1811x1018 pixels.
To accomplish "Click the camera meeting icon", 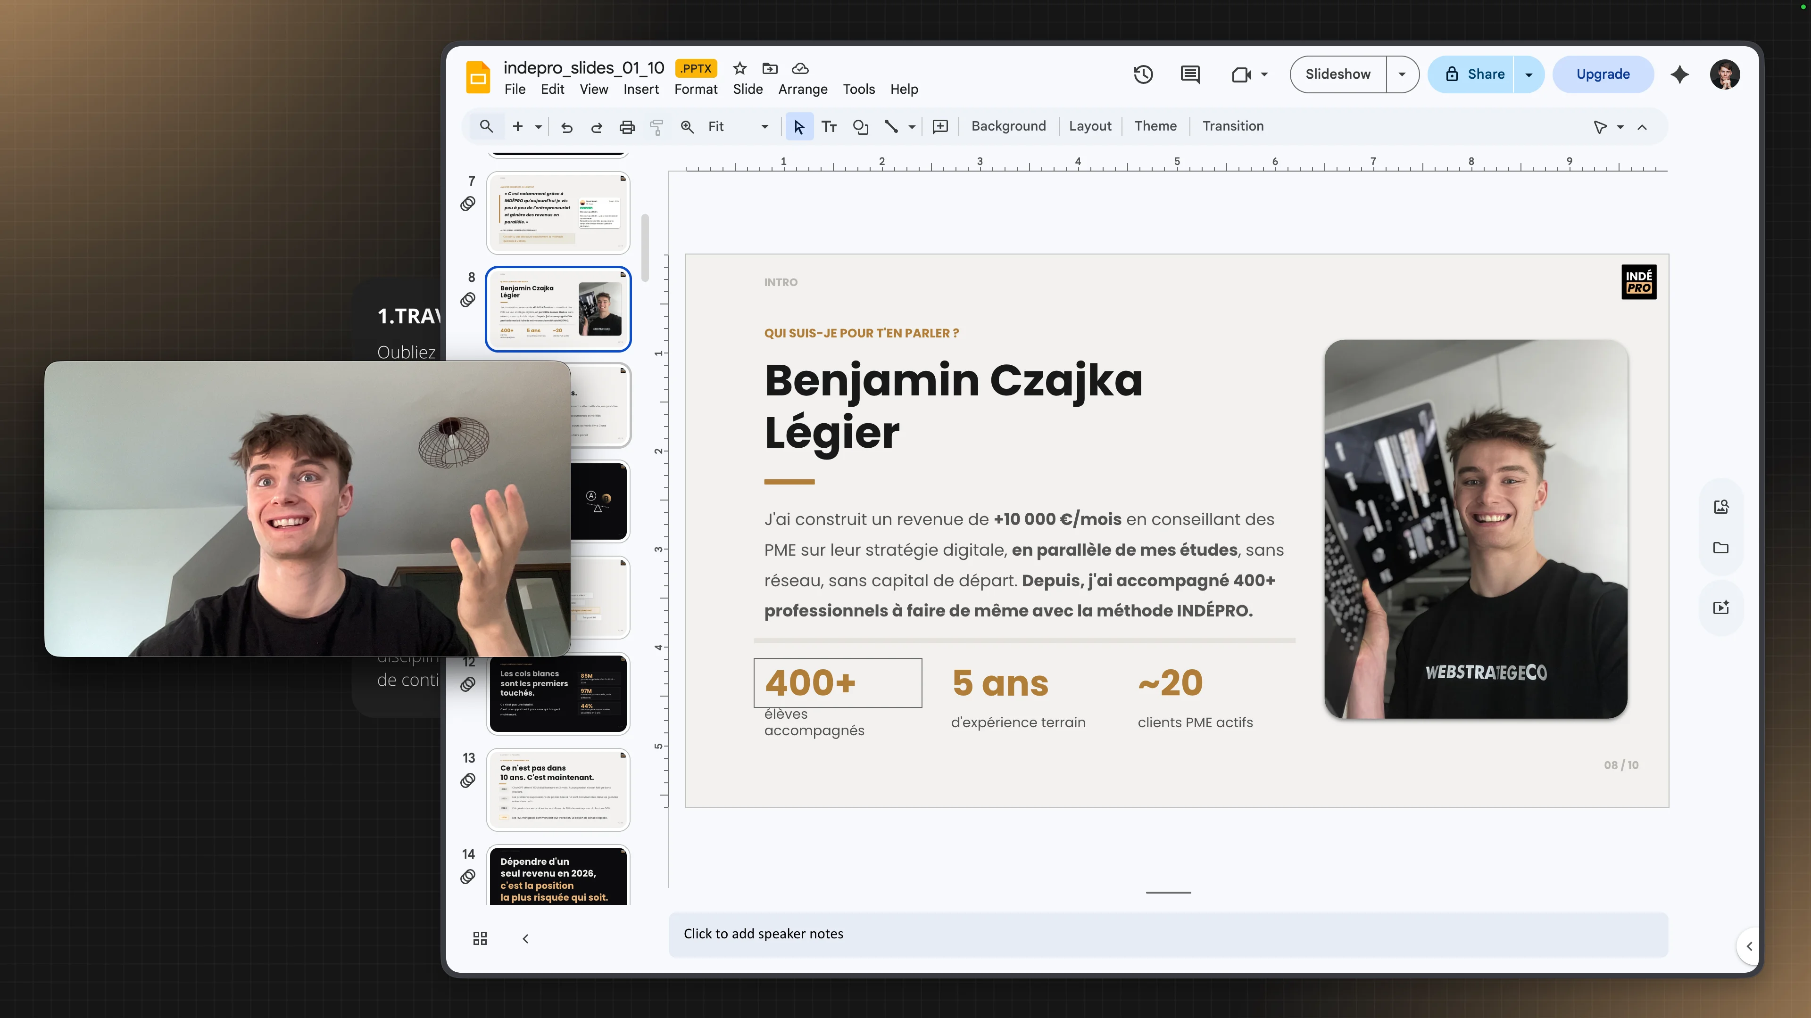I will coord(1242,74).
